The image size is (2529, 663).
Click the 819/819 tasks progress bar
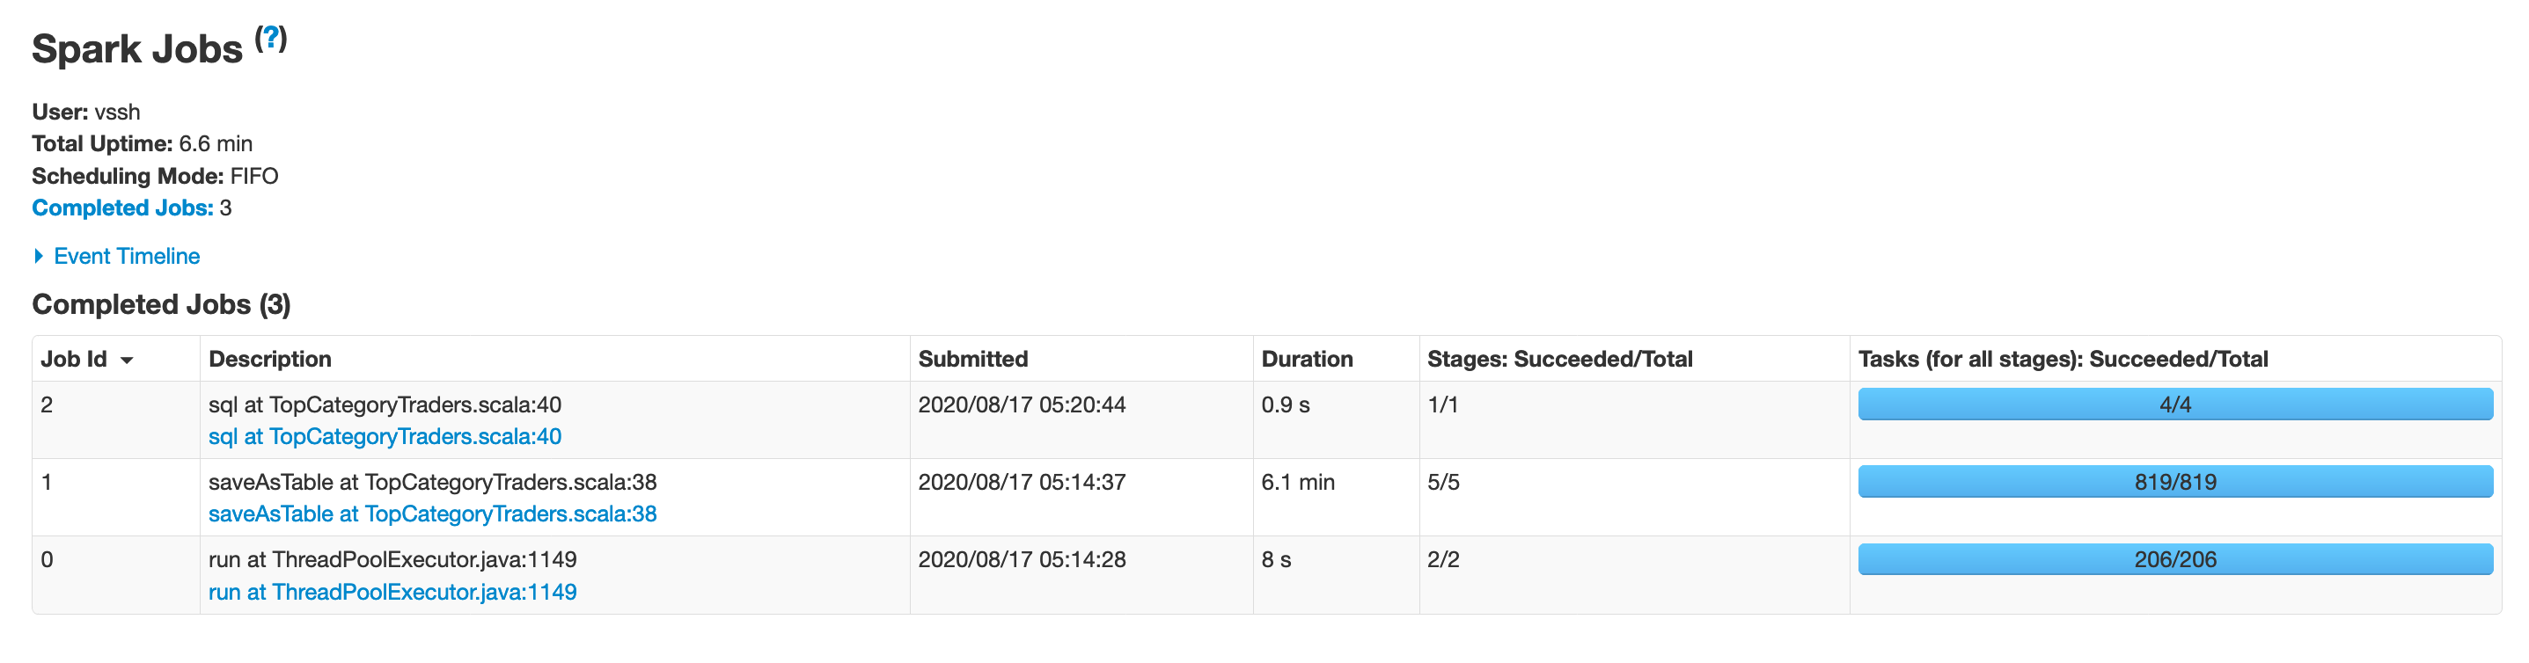point(2175,482)
